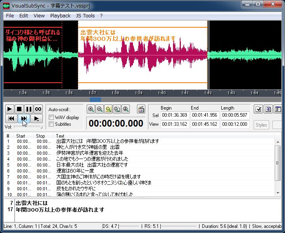The height and width of the screenshot is (233, 285).
Task: Click the selected magenta waveform region
Action: 142,55
